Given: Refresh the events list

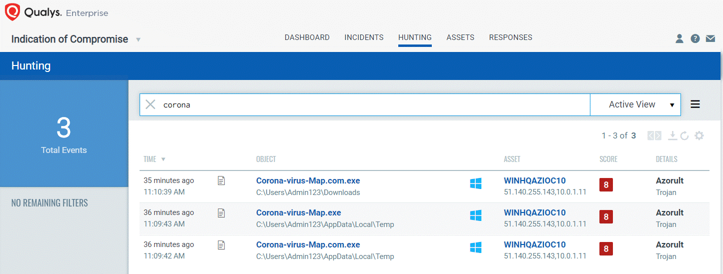Looking at the screenshot, I should tap(684, 135).
